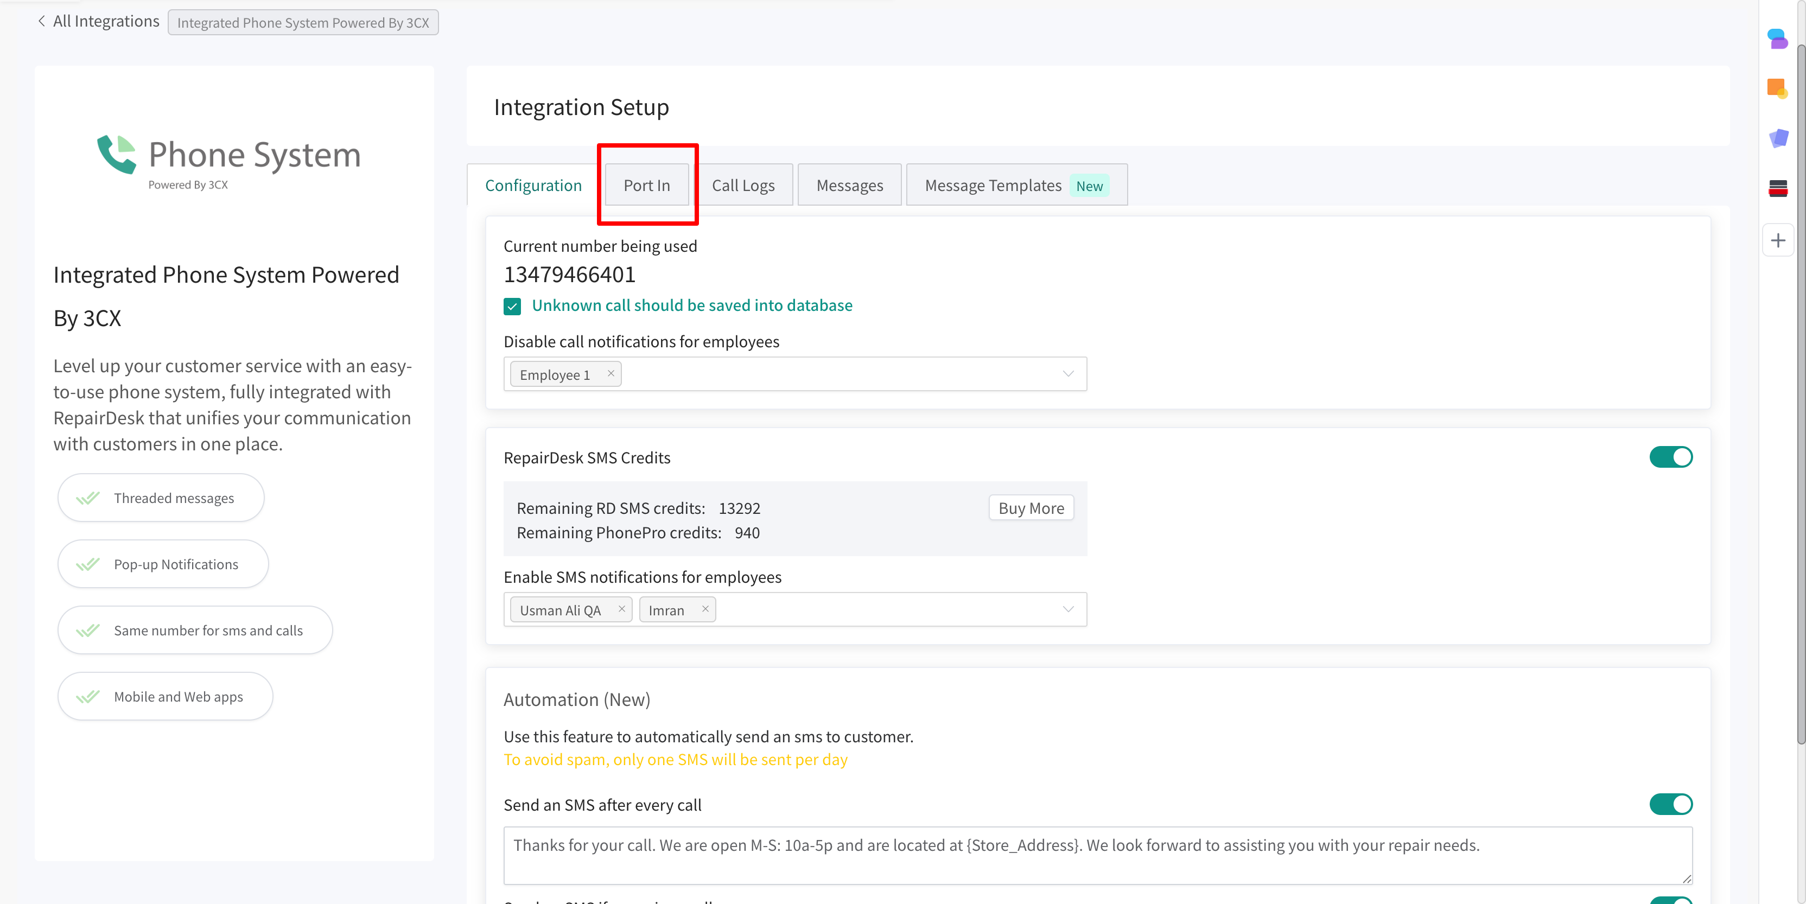Click the dark red-striped sidebar icon
This screenshot has height=904, width=1806.
pyautogui.click(x=1778, y=188)
